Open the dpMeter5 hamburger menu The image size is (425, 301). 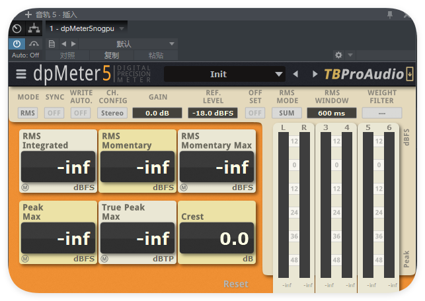pos(21,74)
